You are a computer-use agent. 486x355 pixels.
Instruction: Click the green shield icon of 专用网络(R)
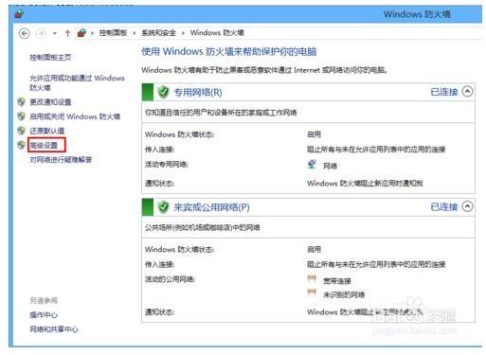(x=163, y=92)
